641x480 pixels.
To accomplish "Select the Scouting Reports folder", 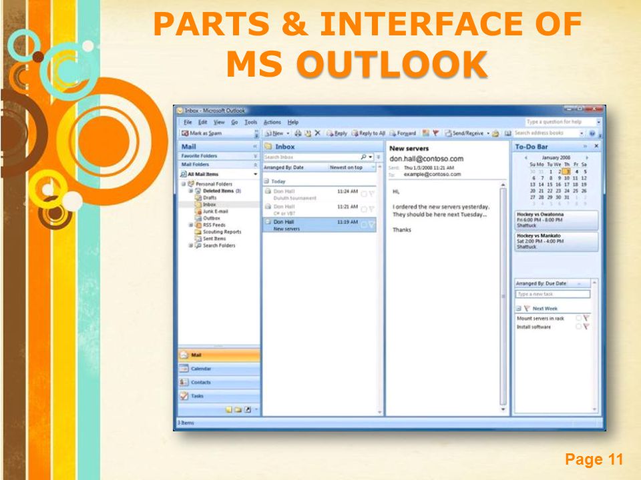I will pos(218,232).
